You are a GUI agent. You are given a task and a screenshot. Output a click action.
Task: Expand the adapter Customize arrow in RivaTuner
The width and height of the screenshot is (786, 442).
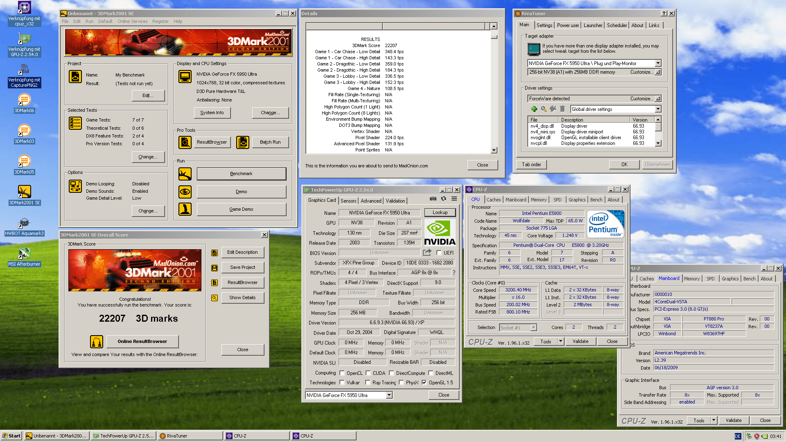click(658, 72)
